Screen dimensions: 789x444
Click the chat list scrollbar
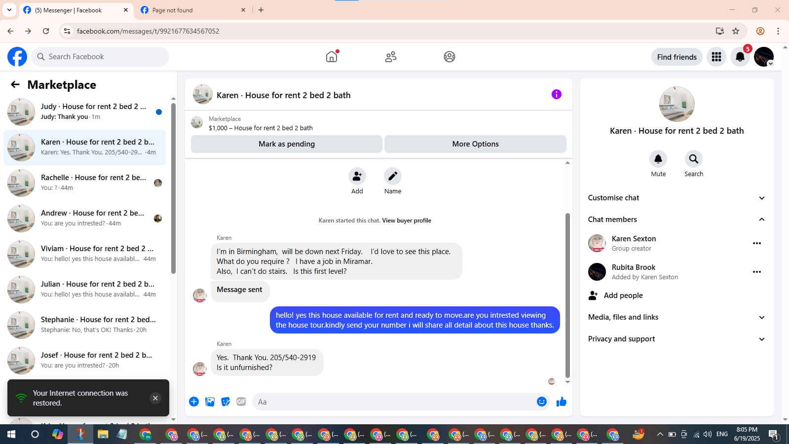coord(173,187)
